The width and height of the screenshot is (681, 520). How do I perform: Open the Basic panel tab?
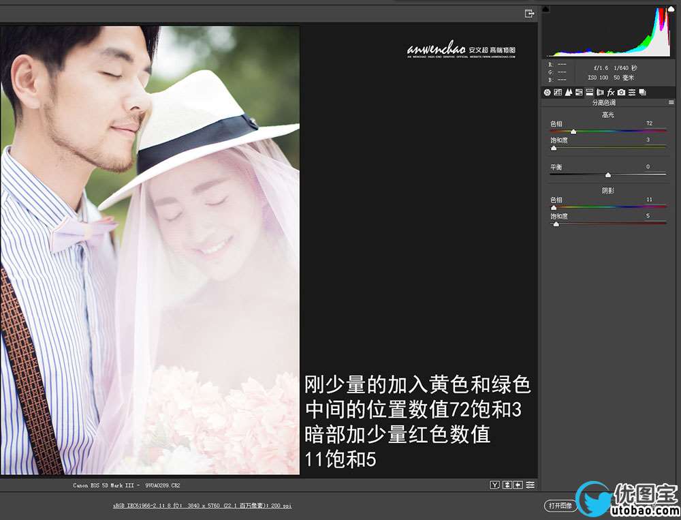point(548,92)
